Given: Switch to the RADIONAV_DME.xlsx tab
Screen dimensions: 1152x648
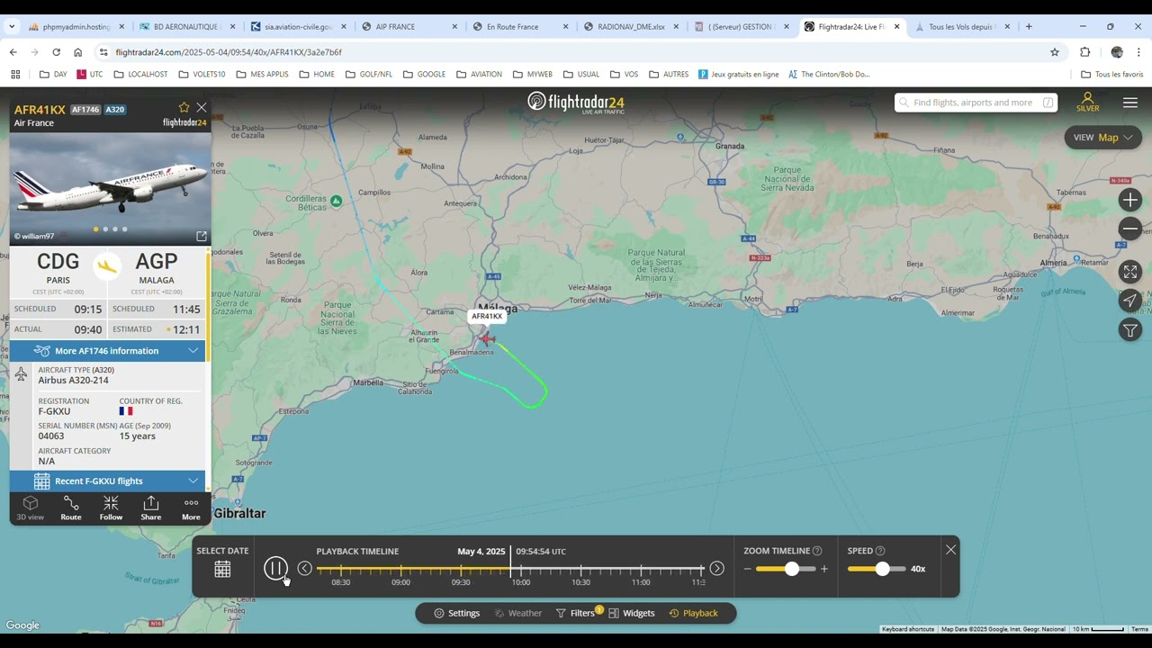Looking at the screenshot, I should pos(632,27).
